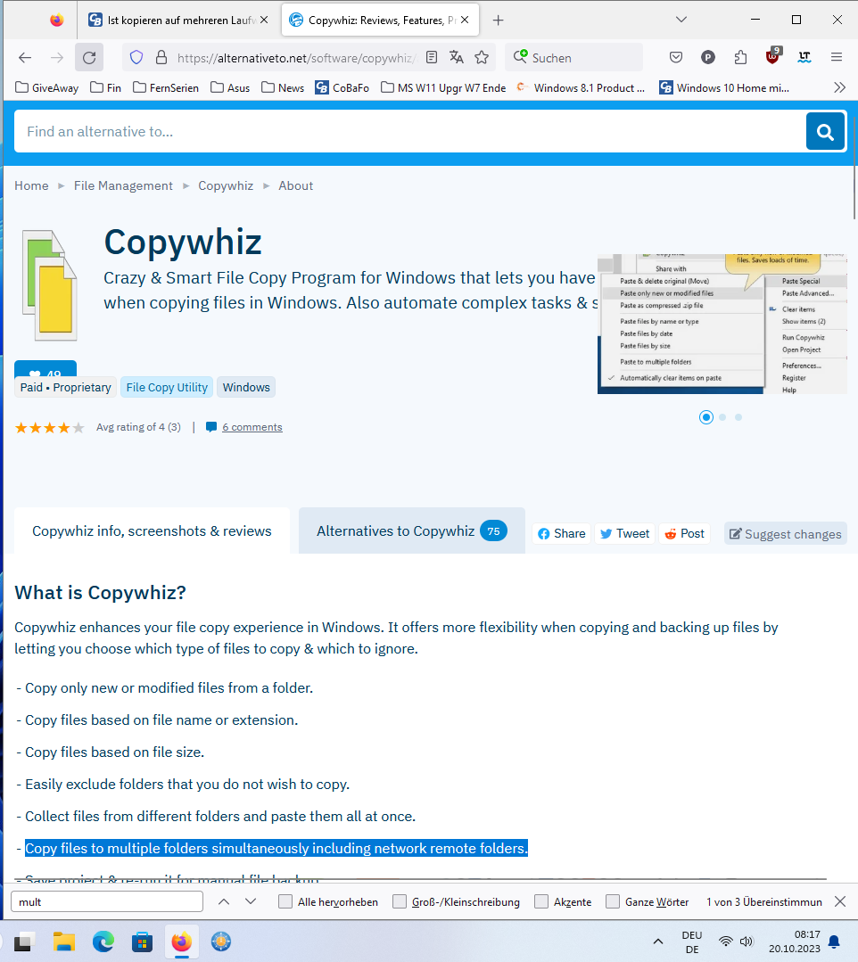
Task: Click the round P extension icon
Action: [707, 58]
